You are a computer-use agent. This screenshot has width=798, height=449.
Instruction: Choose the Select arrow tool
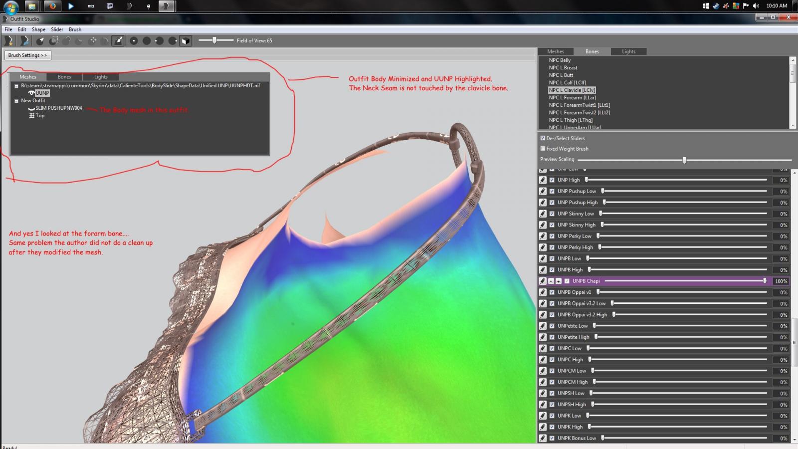[x=40, y=41]
